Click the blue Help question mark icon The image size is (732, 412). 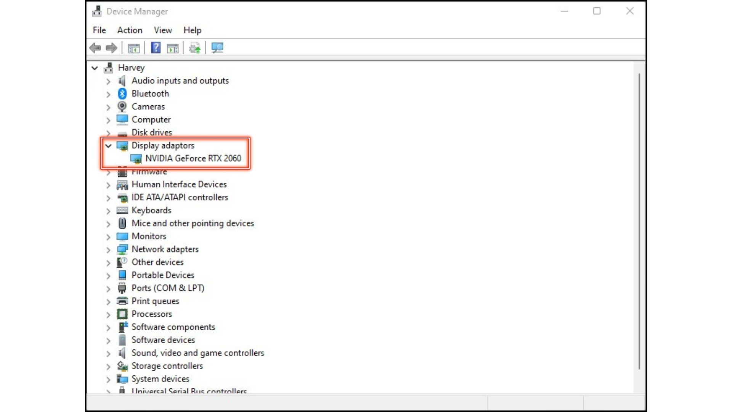point(156,48)
